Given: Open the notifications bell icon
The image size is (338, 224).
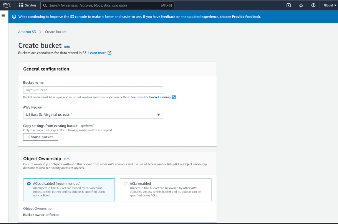Looking at the screenshot, I should pyautogui.click(x=301, y=5).
